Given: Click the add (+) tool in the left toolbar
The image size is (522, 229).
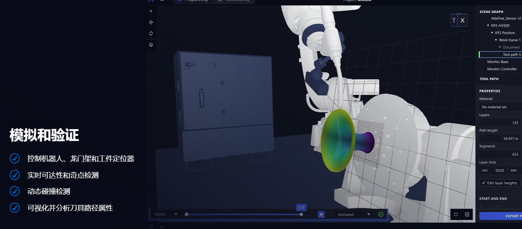Looking at the screenshot, I should tap(151, 11).
